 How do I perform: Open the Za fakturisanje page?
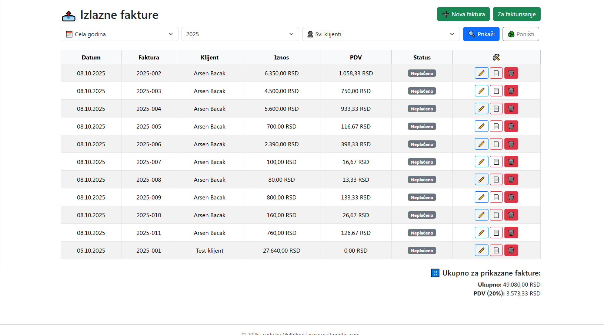click(516, 14)
